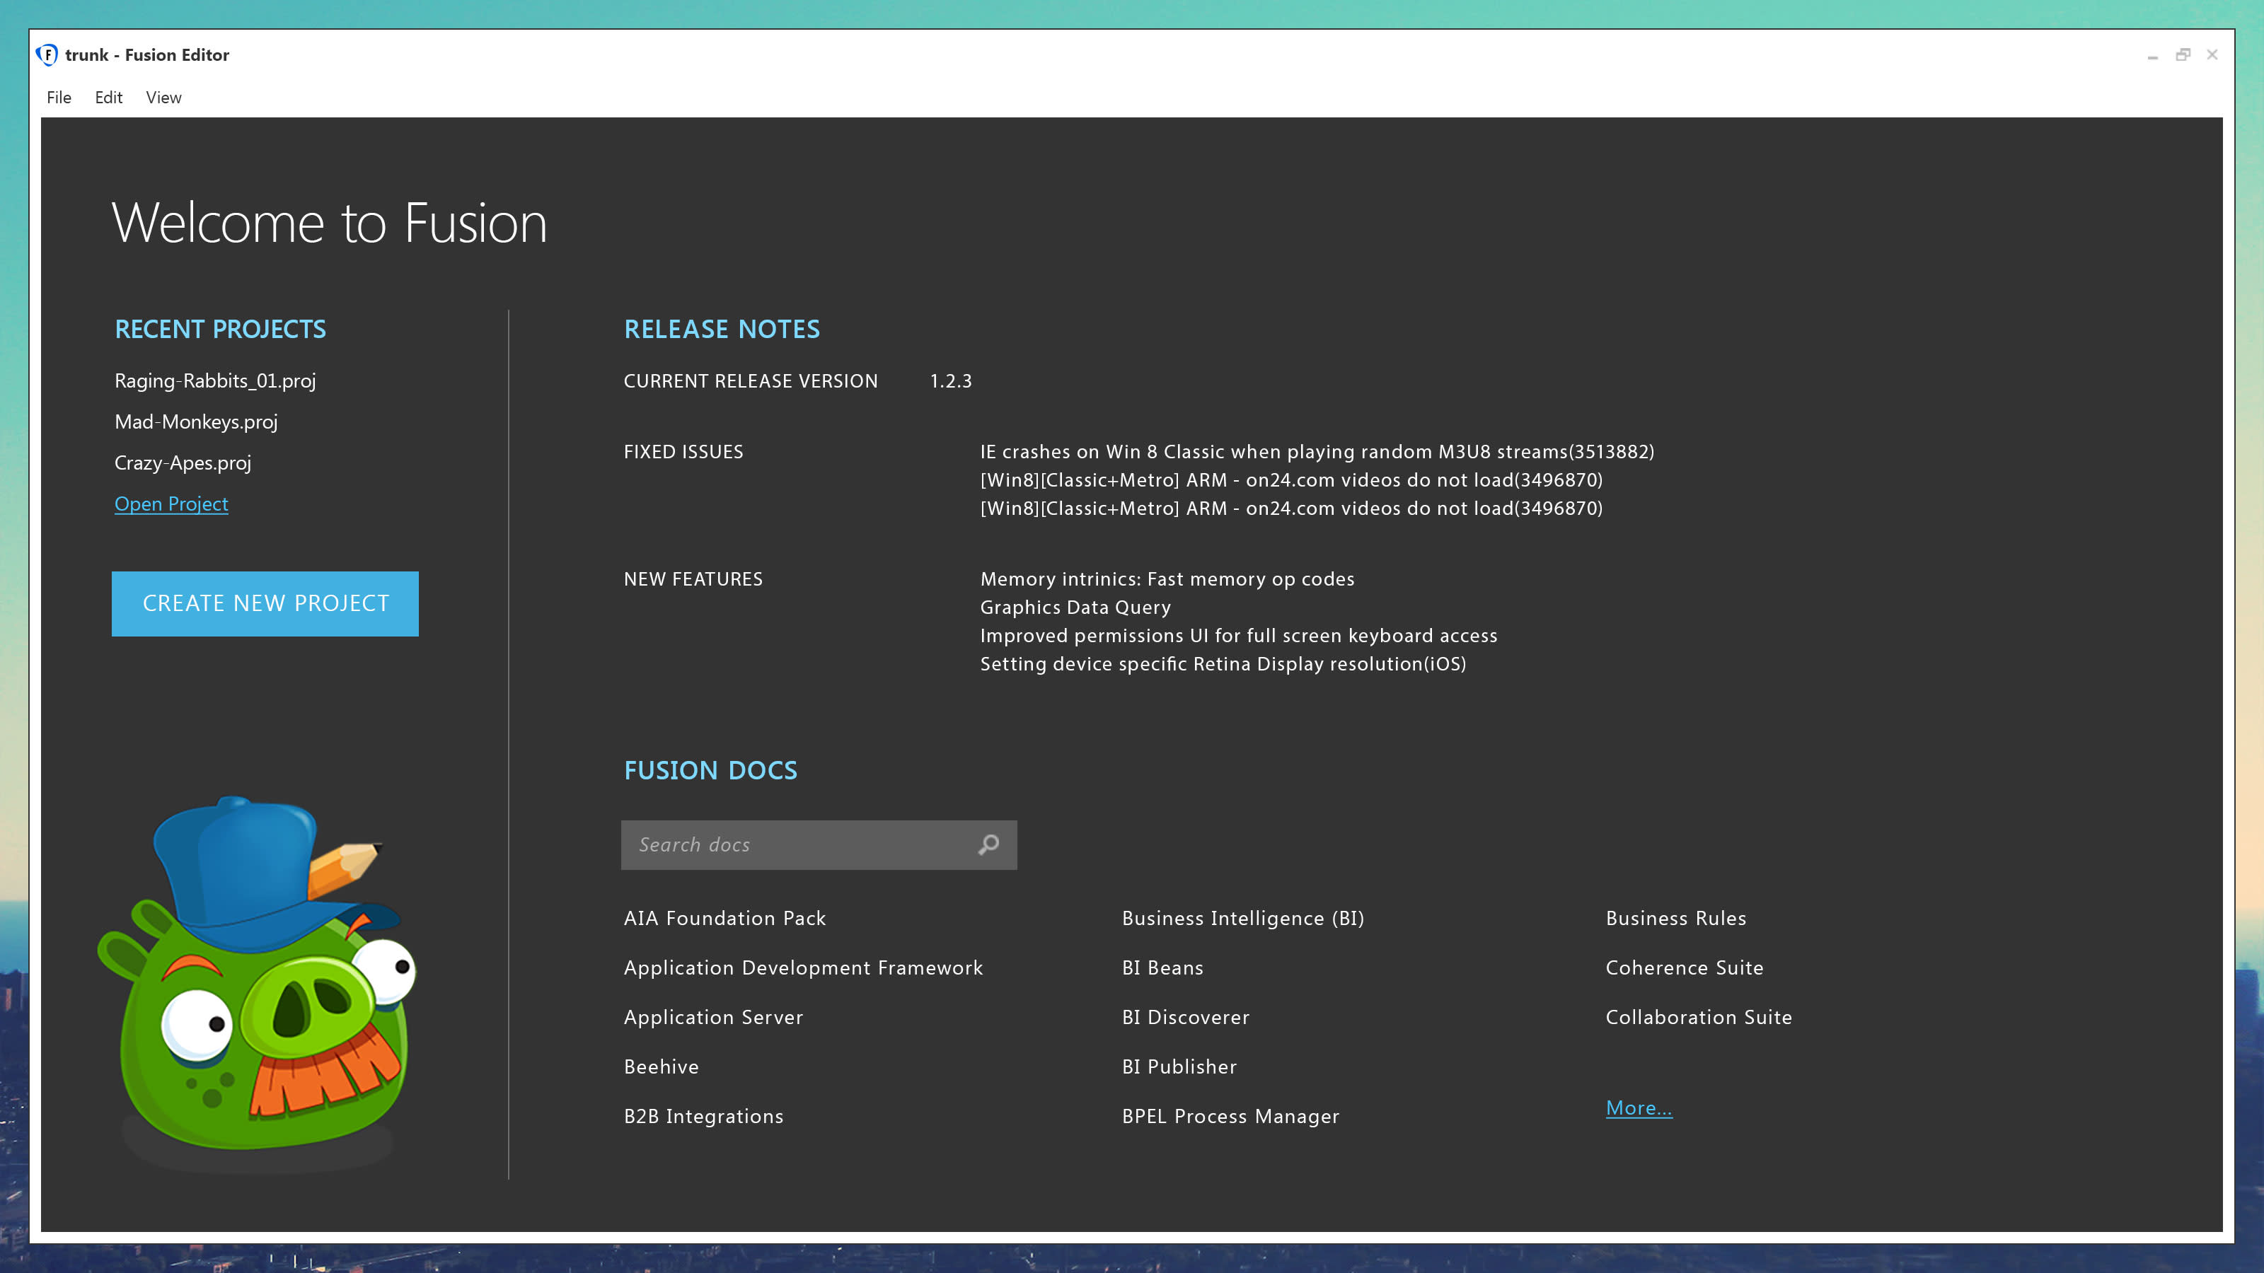
Task: Click the Open Project link
Action: point(171,504)
